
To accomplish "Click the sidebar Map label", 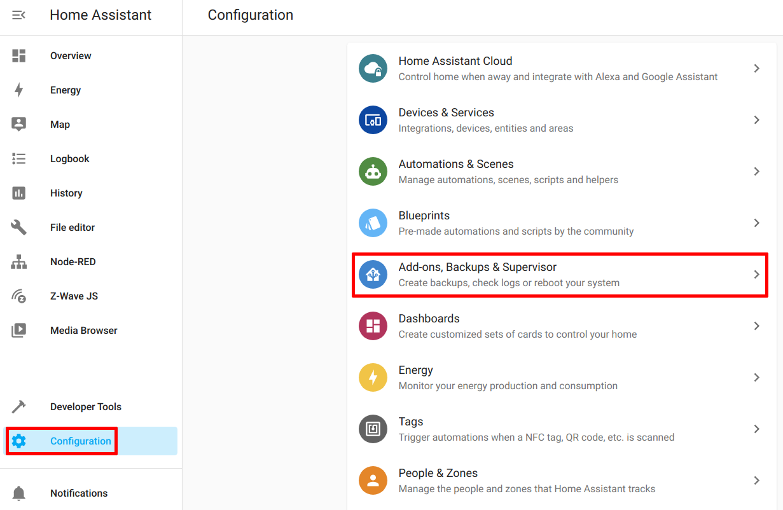I will coord(60,125).
